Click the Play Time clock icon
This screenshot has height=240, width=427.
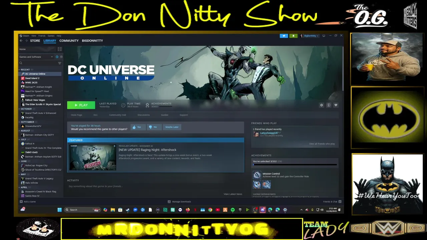pos(123,105)
